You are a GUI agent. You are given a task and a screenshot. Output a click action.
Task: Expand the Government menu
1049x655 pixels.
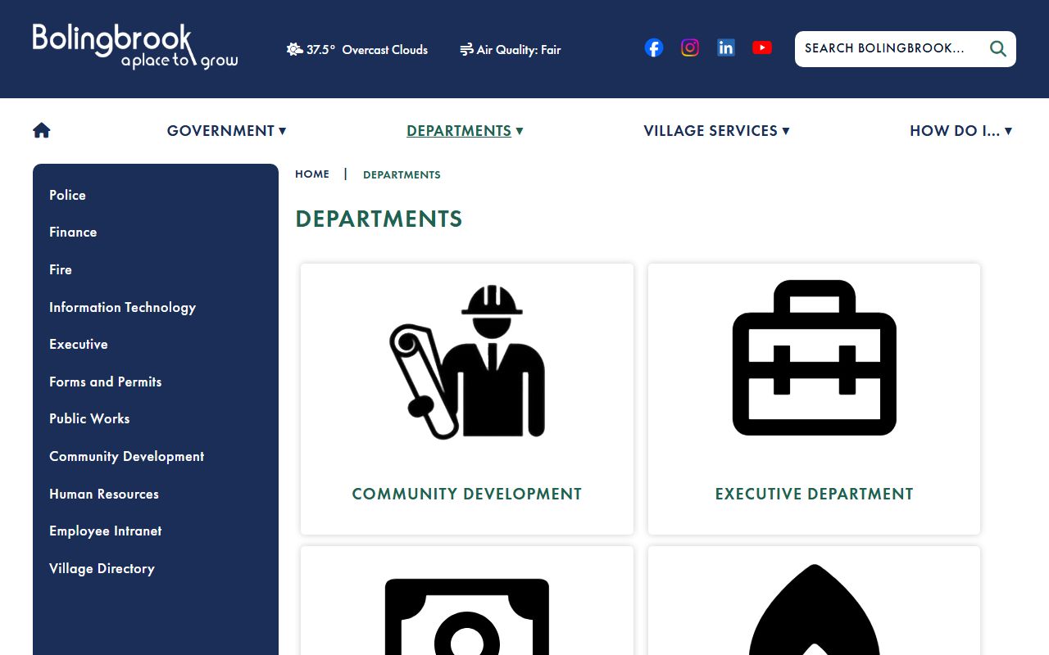tap(227, 131)
